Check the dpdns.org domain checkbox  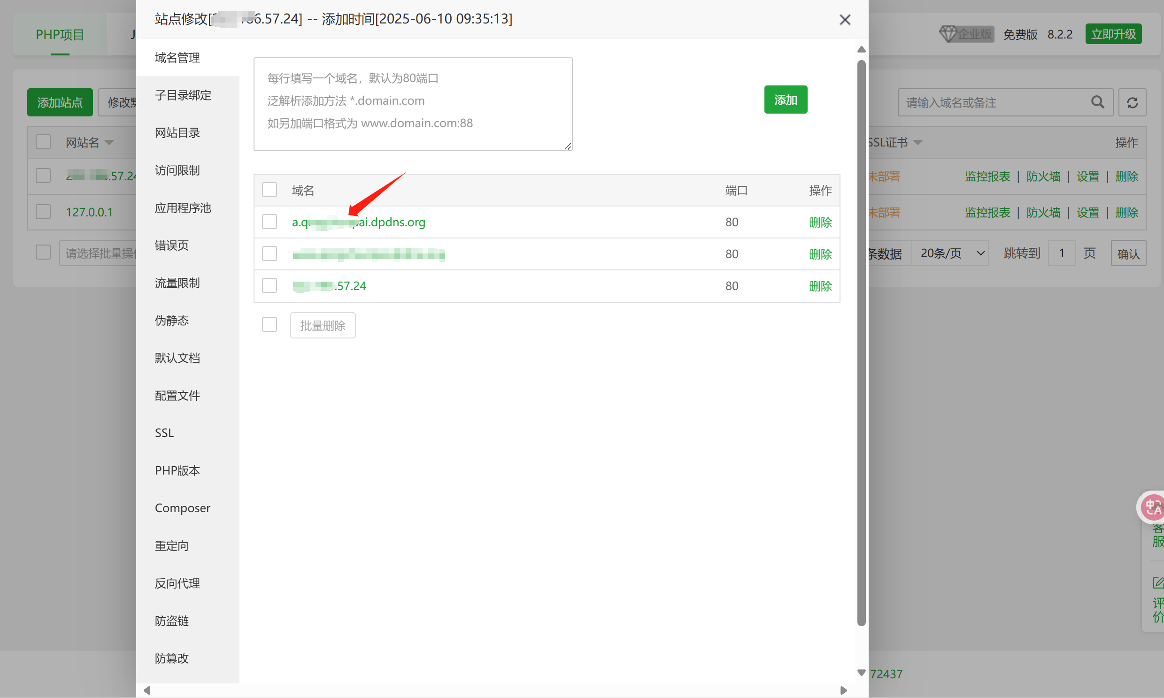(x=269, y=222)
